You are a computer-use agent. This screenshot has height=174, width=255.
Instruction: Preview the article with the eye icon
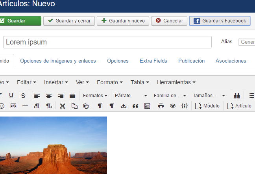[x=173, y=106]
